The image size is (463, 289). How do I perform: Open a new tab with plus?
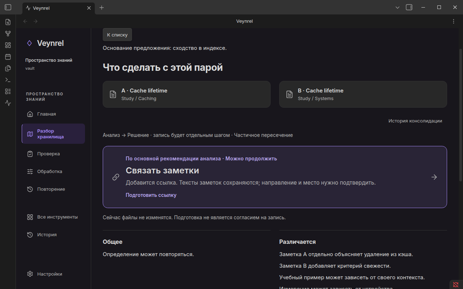102,8
